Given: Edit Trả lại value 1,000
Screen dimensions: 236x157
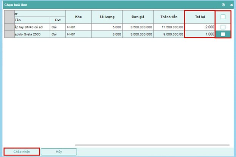Looking at the screenshot, I should 199,34.
